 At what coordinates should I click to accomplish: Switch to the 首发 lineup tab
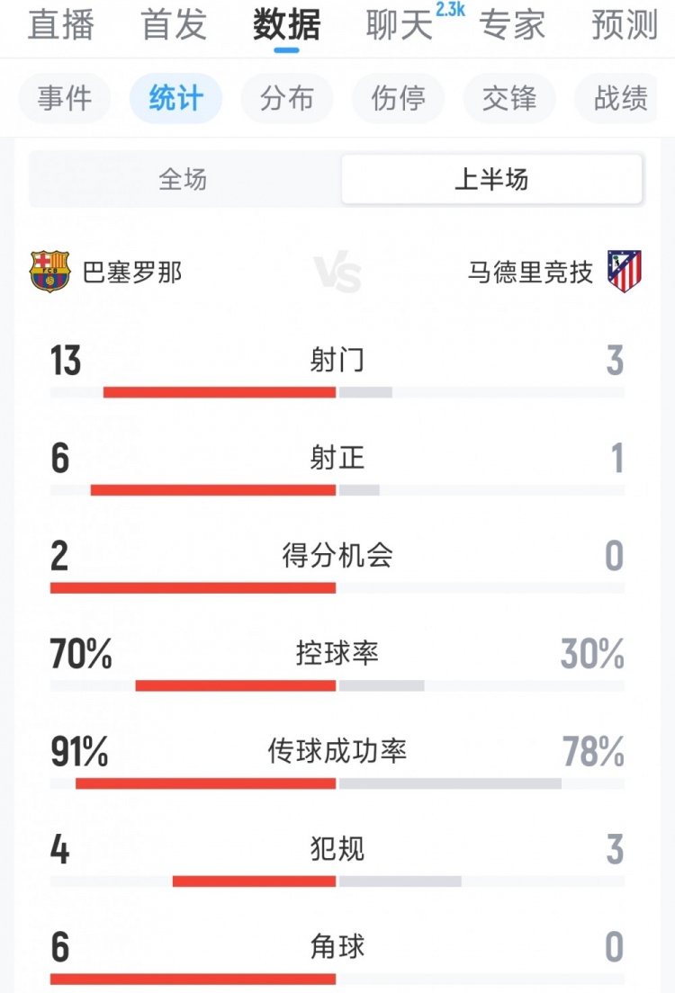174,25
